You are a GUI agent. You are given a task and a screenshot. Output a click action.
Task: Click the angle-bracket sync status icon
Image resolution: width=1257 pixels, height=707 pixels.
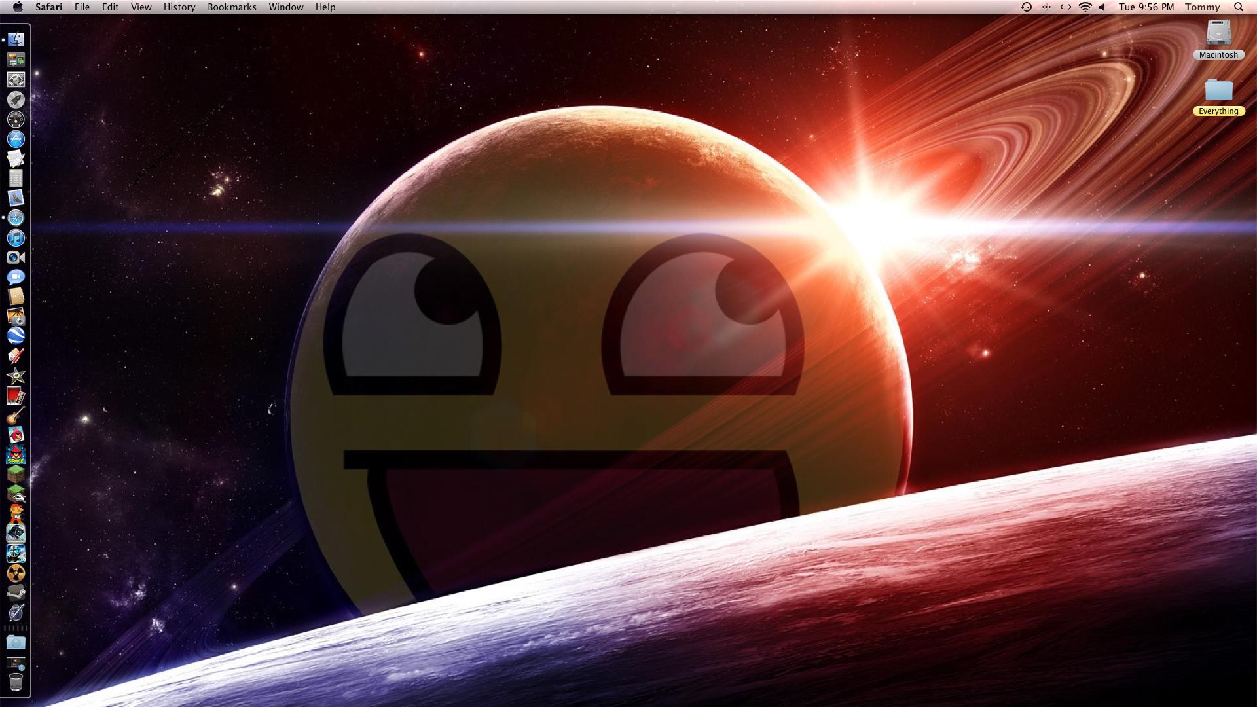pyautogui.click(x=1066, y=7)
